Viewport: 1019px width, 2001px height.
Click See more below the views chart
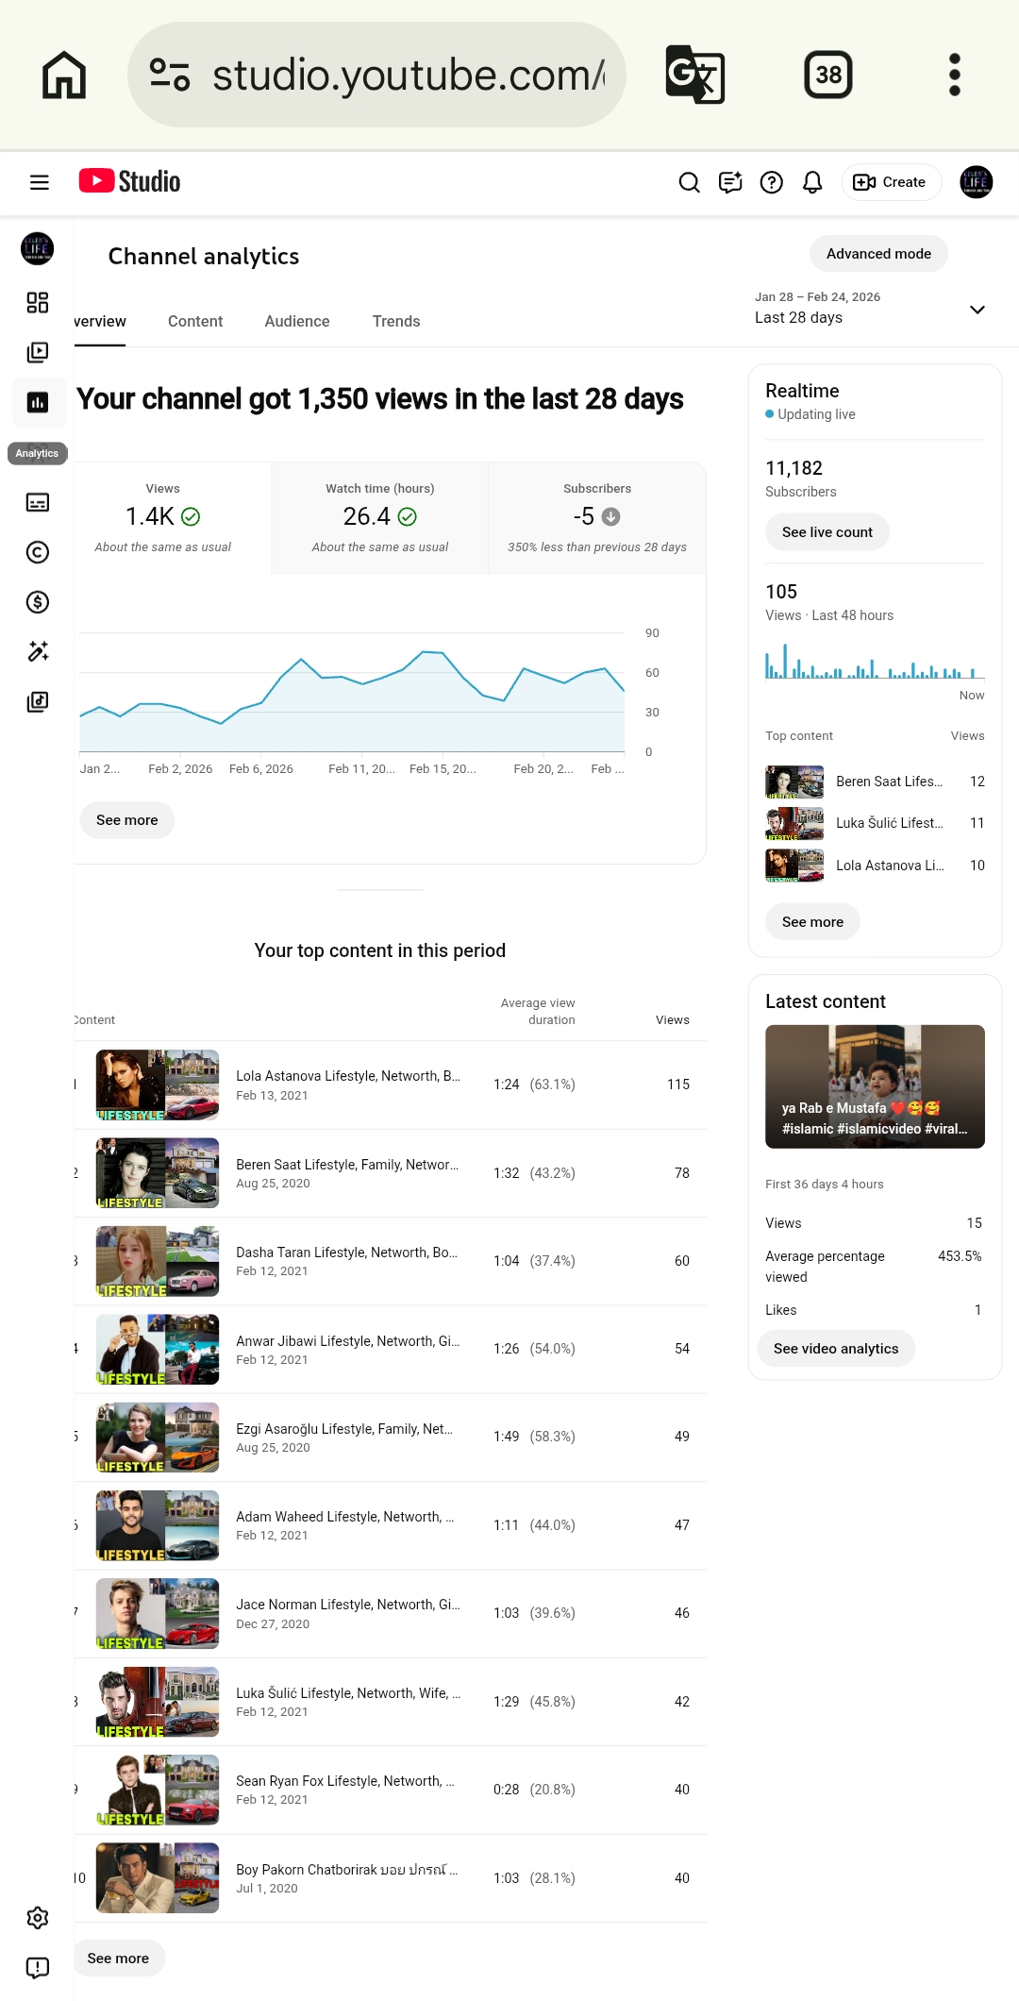pos(127,820)
